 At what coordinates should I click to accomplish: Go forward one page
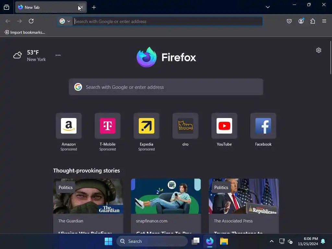click(x=19, y=21)
